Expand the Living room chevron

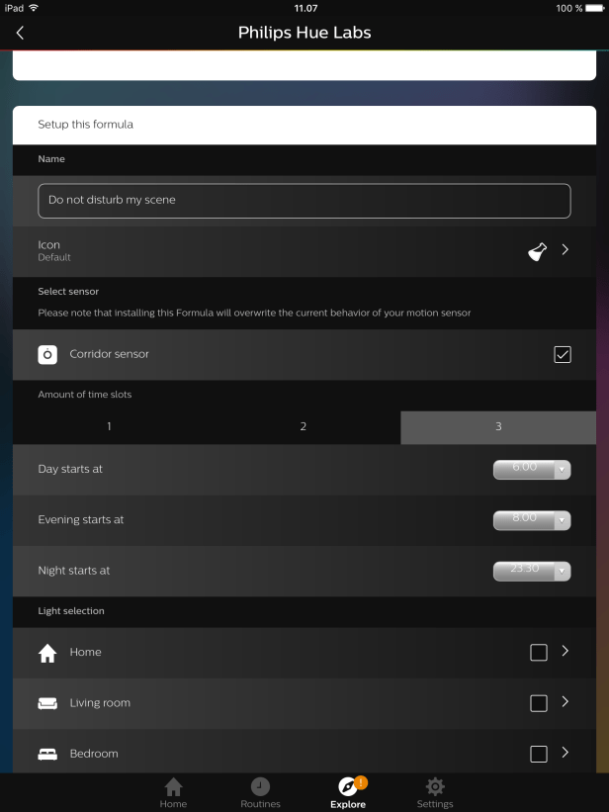pos(565,702)
